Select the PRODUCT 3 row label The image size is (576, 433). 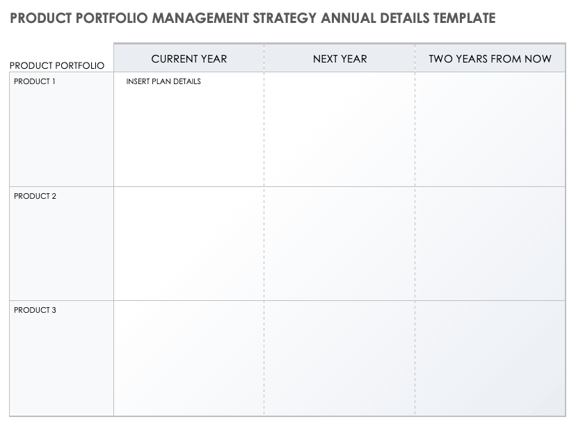click(x=35, y=310)
